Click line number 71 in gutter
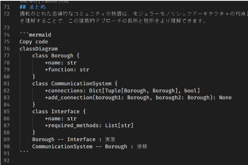 point(6,7)
